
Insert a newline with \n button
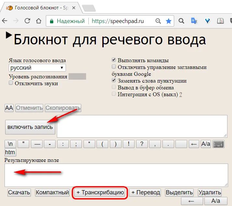(10, 144)
